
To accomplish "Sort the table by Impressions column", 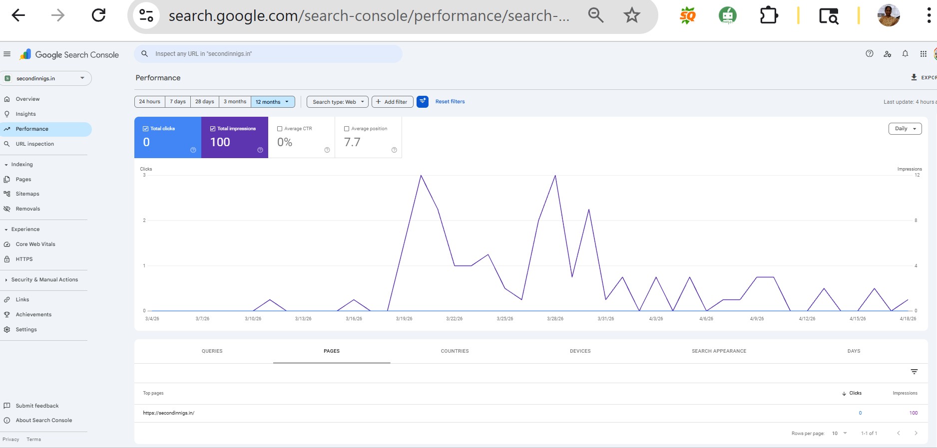I will (905, 393).
